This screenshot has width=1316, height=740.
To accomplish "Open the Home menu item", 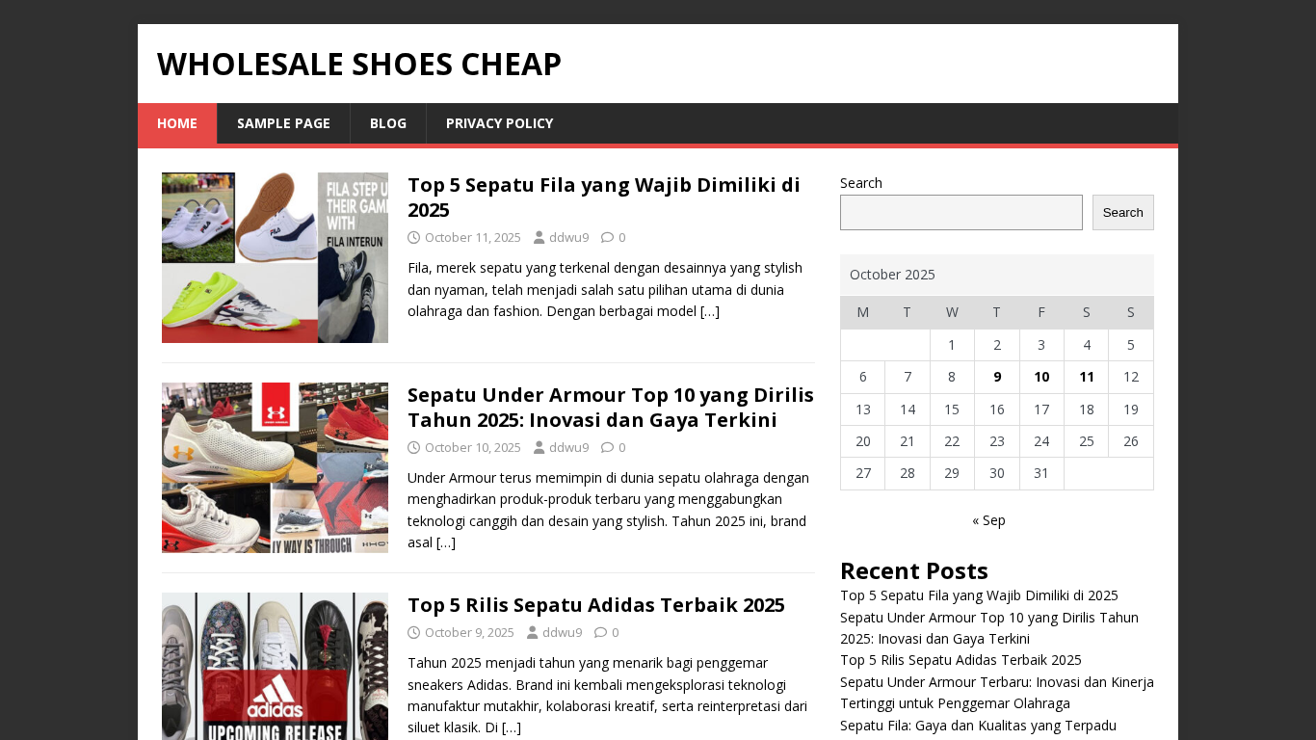I will (177, 123).
